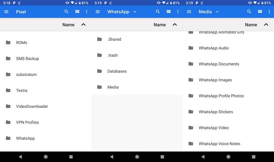Open hamburger menu in Pixel screen
This screenshot has width=274, height=162.
[x=6, y=12]
